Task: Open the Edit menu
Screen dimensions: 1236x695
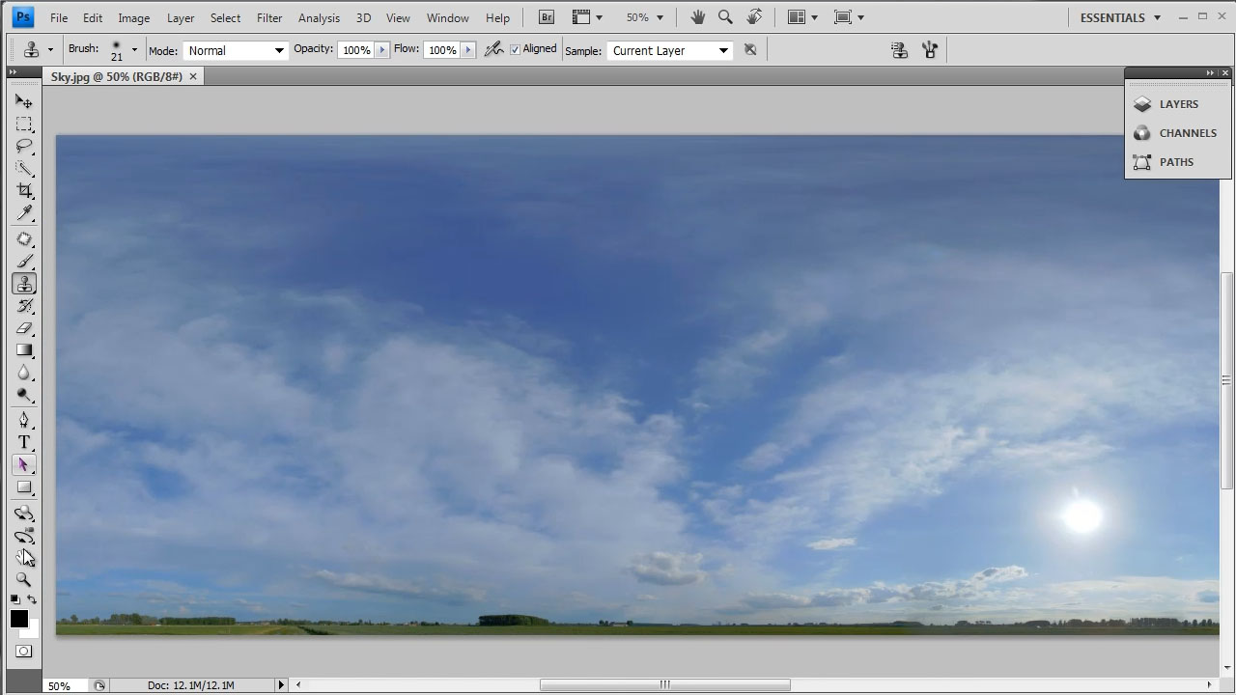Action: click(93, 17)
